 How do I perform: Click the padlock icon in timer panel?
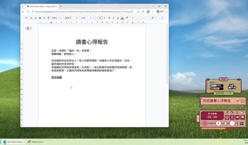tap(237, 112)
